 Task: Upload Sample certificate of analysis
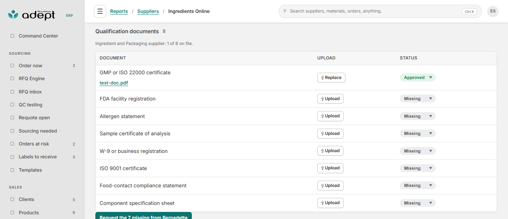coord(330,133)
